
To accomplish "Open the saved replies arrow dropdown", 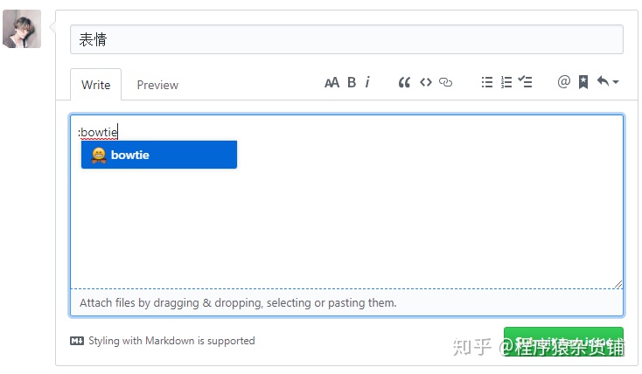I will [608, 82].
